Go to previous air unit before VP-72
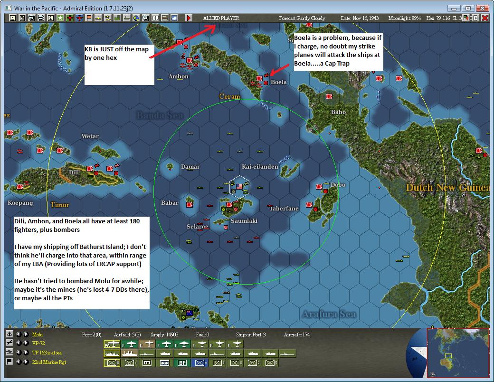494x382 pixels. click(x=19, y=343)
